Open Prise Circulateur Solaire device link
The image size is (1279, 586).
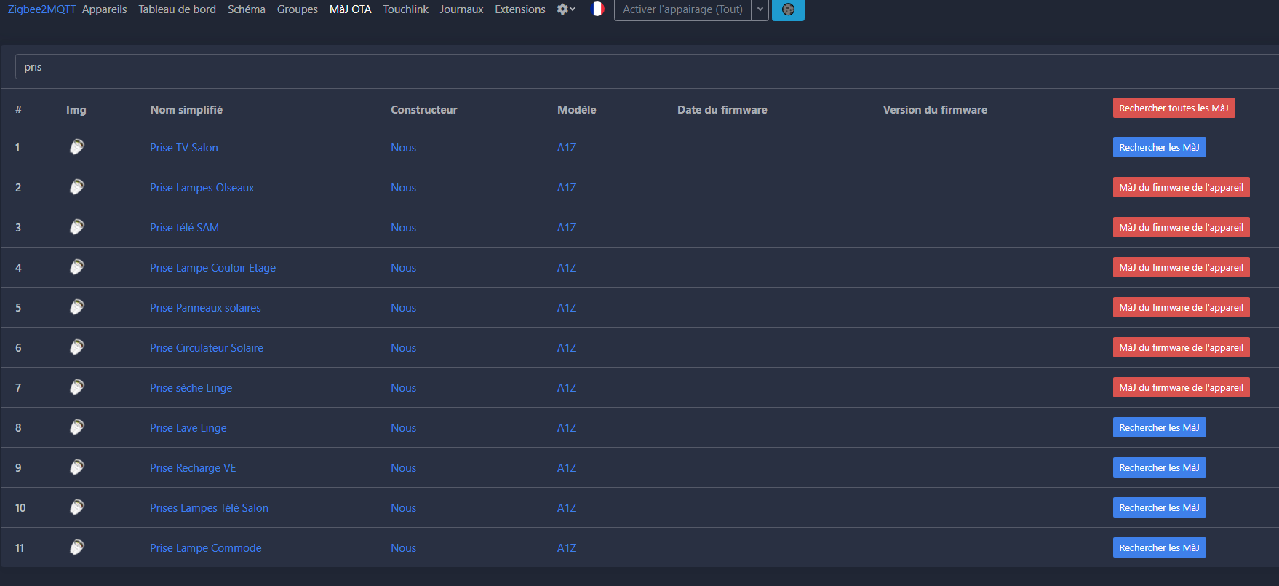tap(207, 347)
